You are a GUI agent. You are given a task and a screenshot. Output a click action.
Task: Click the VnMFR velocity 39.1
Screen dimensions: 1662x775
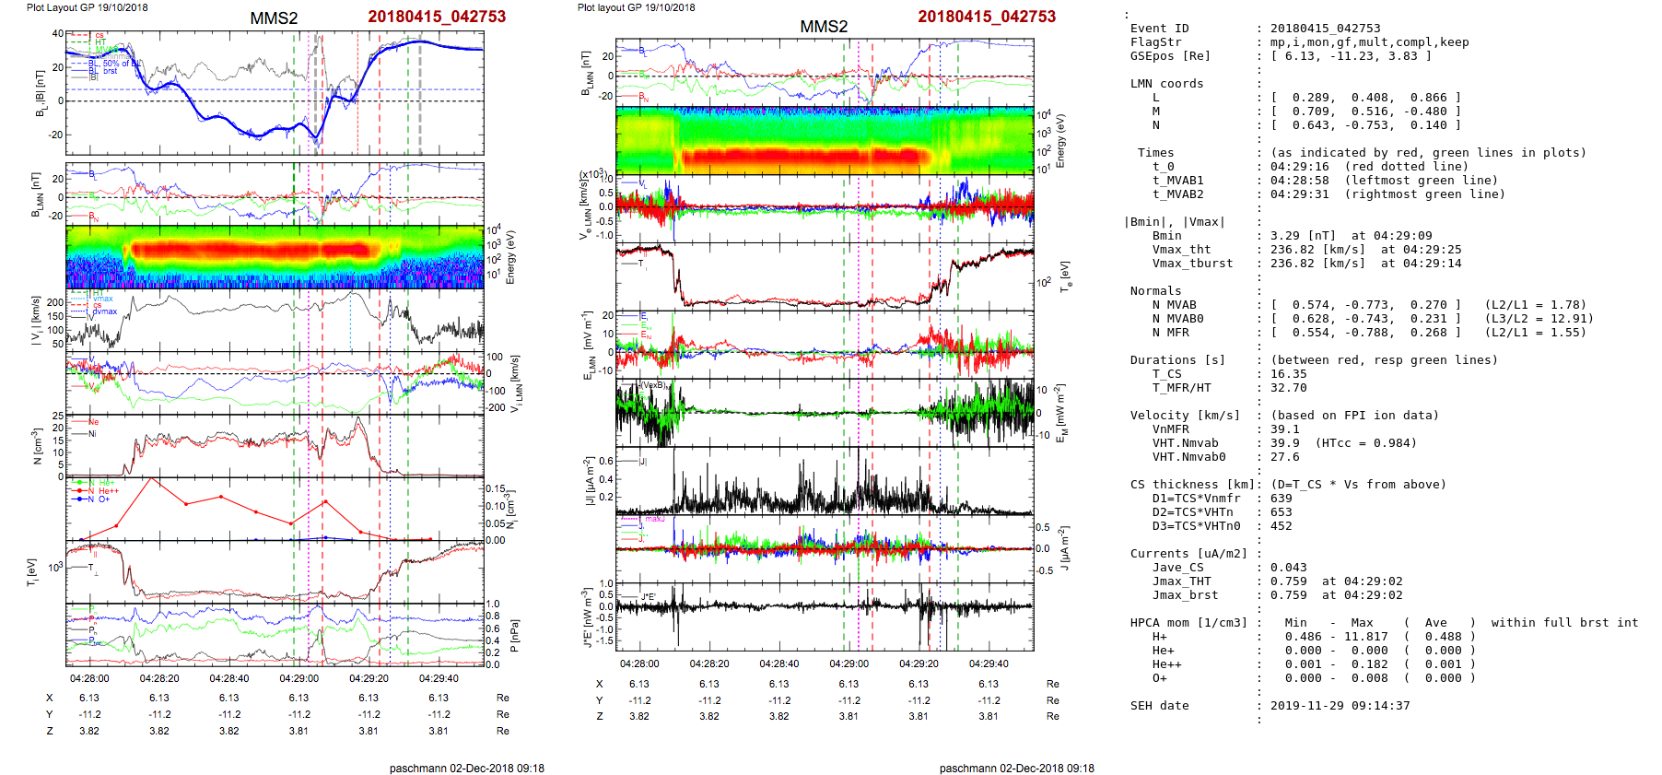click(1284, 429)
